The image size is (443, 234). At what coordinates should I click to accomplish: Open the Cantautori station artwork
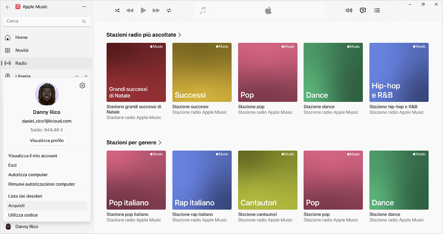[x=268, y=180]
